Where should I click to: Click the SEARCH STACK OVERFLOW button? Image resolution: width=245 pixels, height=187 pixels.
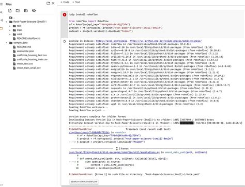click(x=84, y=182)
